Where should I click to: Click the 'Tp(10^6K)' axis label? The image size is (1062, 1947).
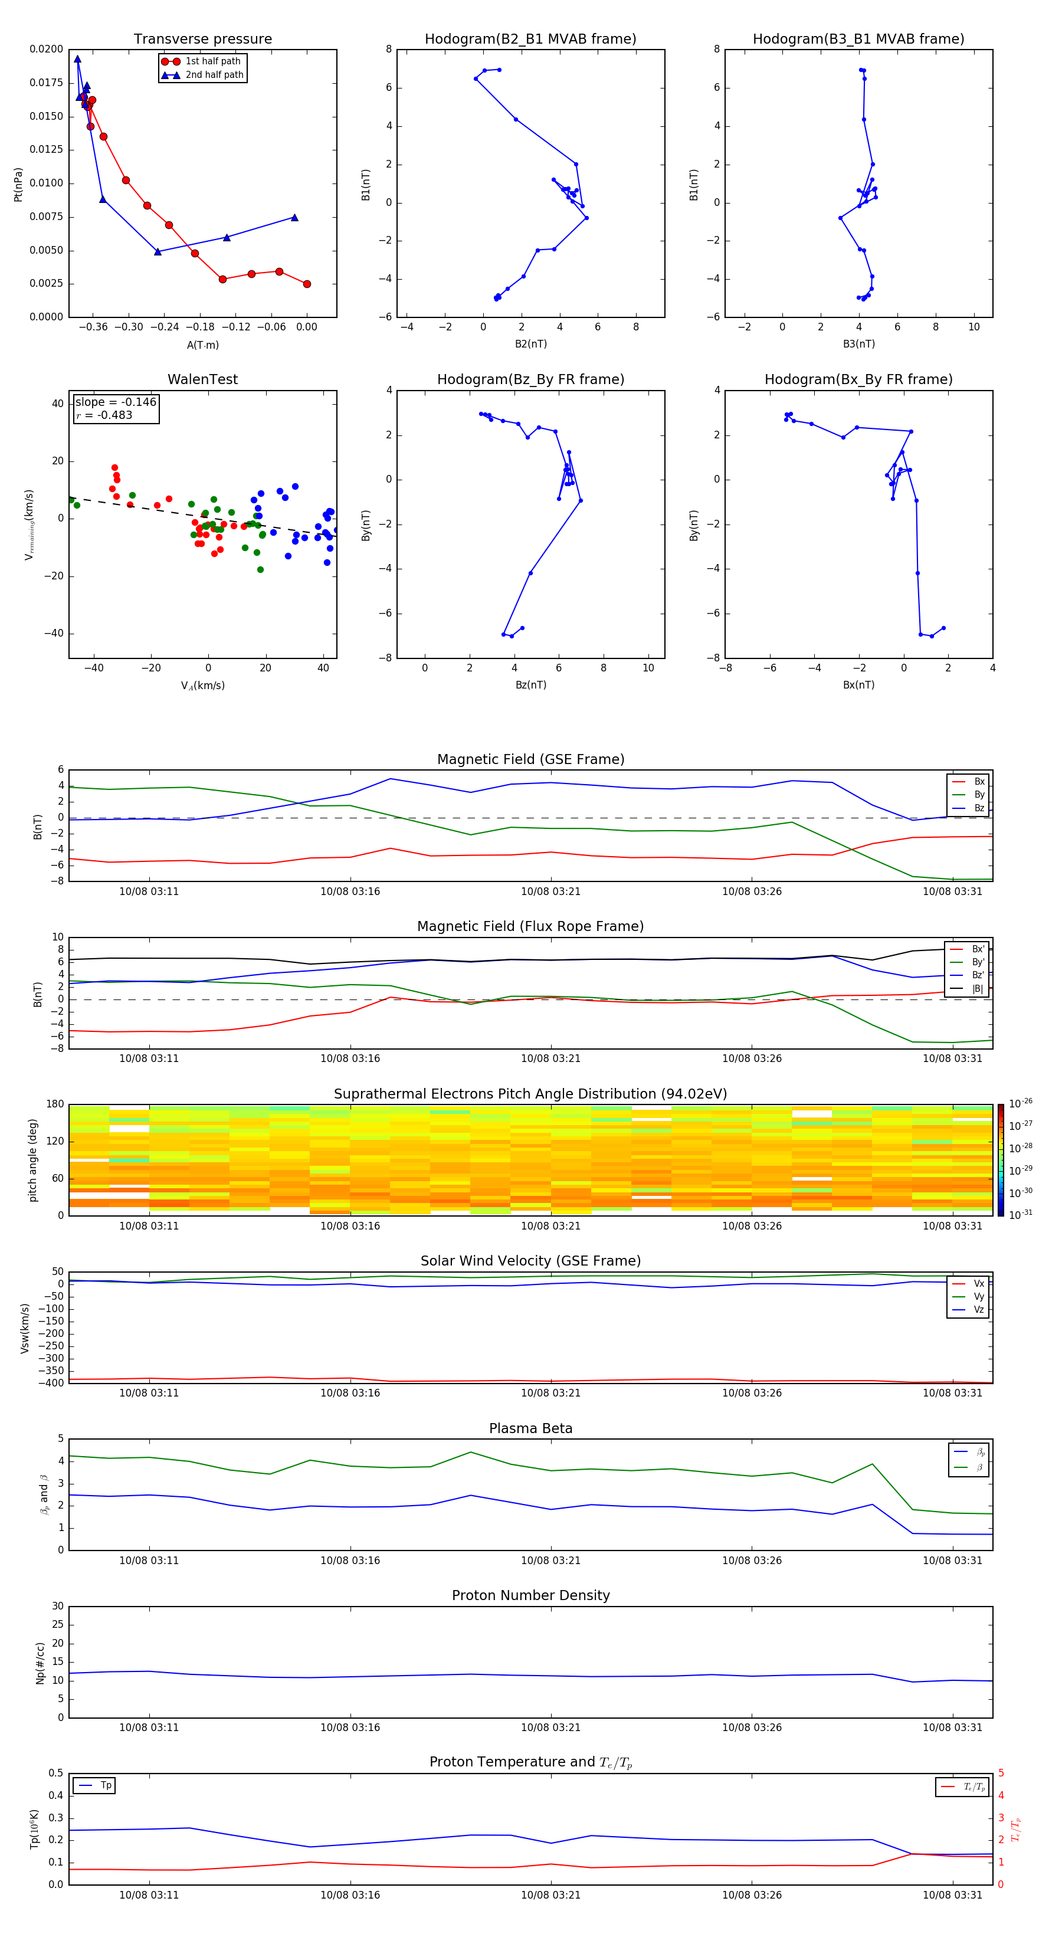pyautogui.click(x=34, y=1829)
